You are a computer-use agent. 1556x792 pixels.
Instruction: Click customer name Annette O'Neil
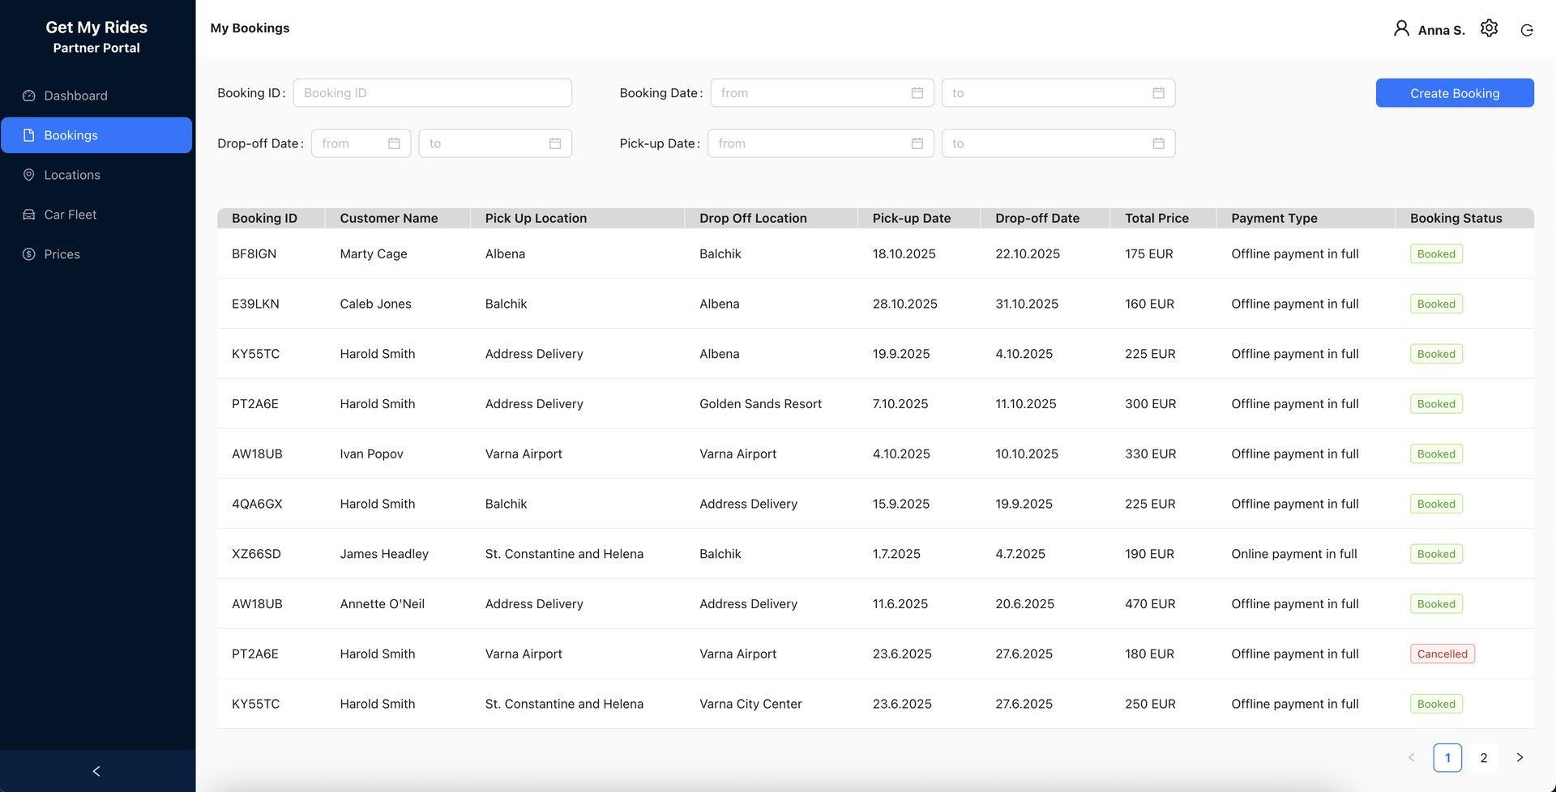tap(382, 604)
